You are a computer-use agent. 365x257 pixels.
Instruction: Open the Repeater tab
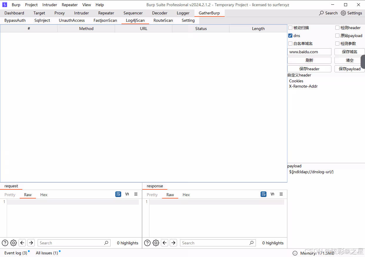pos(106,13)
